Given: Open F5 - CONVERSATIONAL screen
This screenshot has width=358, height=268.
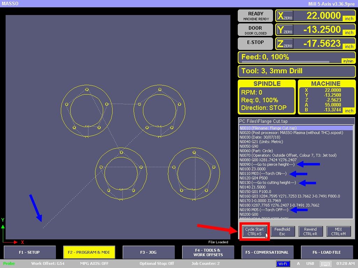Looking at the screenshot, I should pyautogui.click(x=267, y=252).
